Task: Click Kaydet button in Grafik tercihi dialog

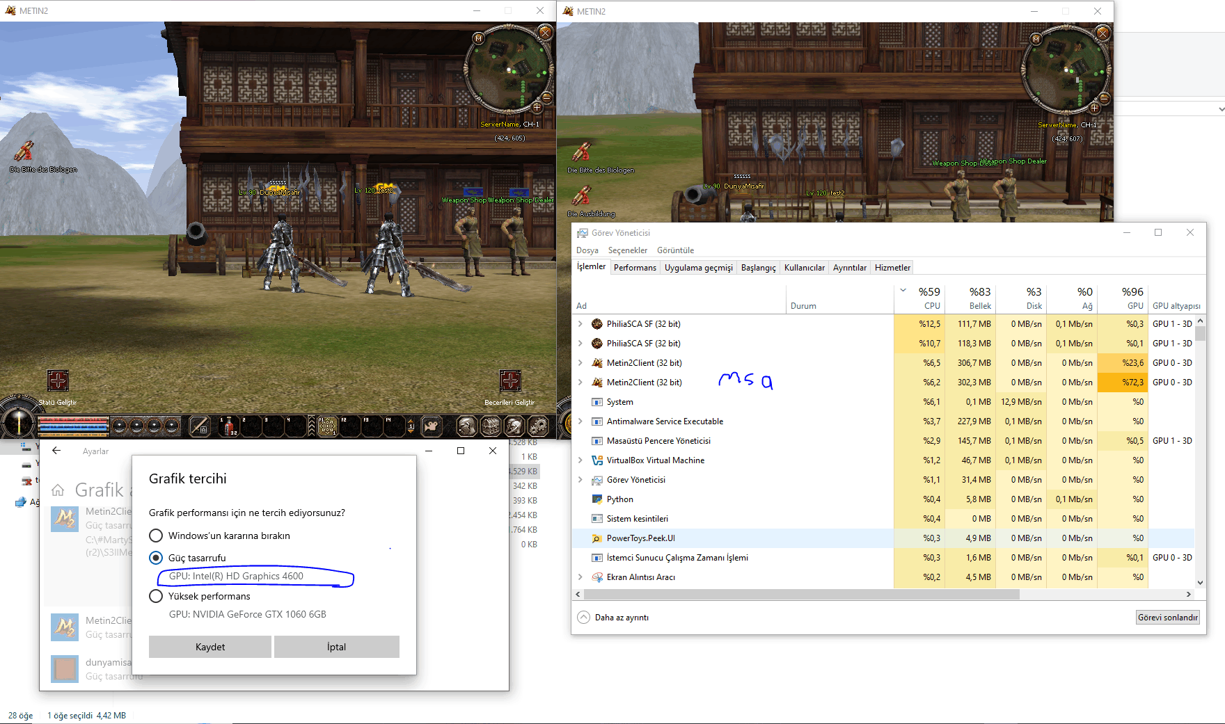Action: coord(210,647)
